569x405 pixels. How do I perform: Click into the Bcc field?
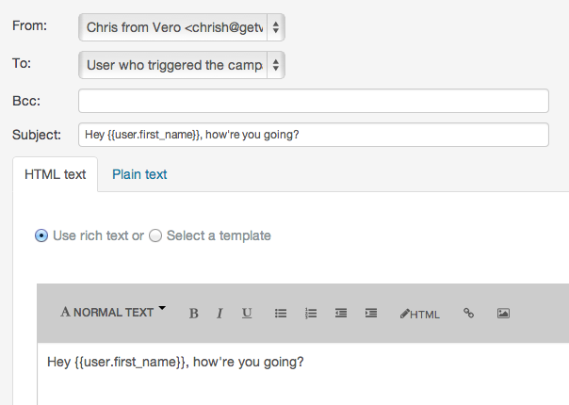313,101
